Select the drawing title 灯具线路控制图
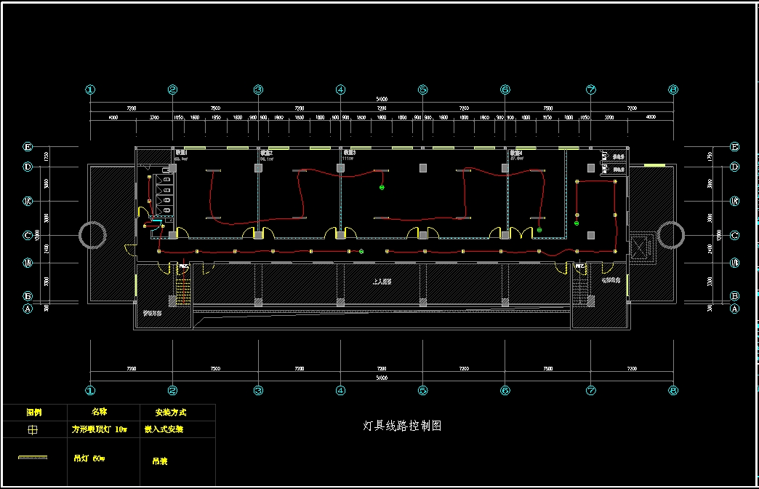Viewport: 759px width, 489px height. [x=402, y=426]
